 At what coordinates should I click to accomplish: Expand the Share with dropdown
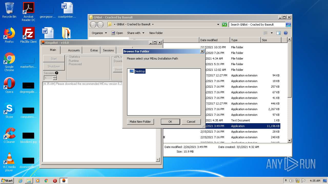click(136, 33)
